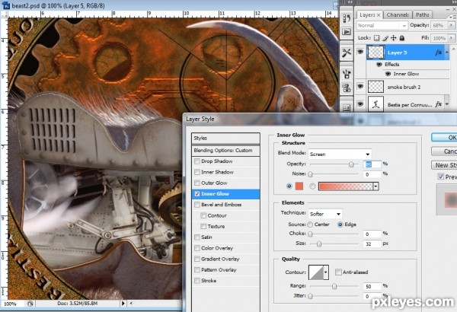Enable Bevel and Emboss checkbox
This screenshot has height=312, width=457.
click(197, 205)
